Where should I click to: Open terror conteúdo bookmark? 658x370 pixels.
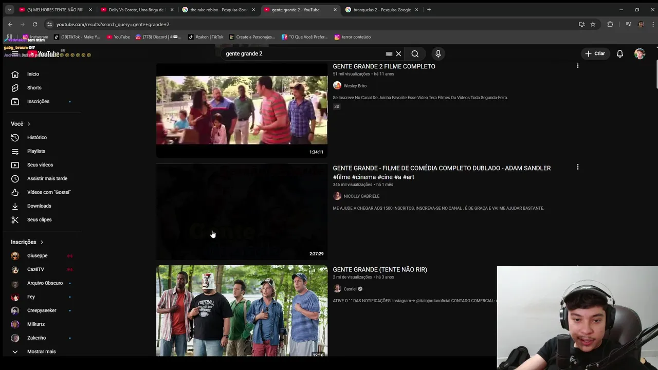tap(353, 37)
